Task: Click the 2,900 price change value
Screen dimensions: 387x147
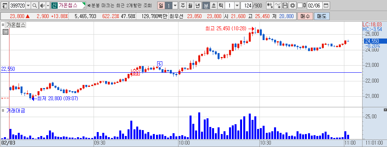Action: (43, 17)
